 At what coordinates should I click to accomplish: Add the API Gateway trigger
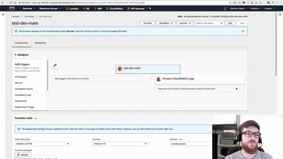click(21, 77)
